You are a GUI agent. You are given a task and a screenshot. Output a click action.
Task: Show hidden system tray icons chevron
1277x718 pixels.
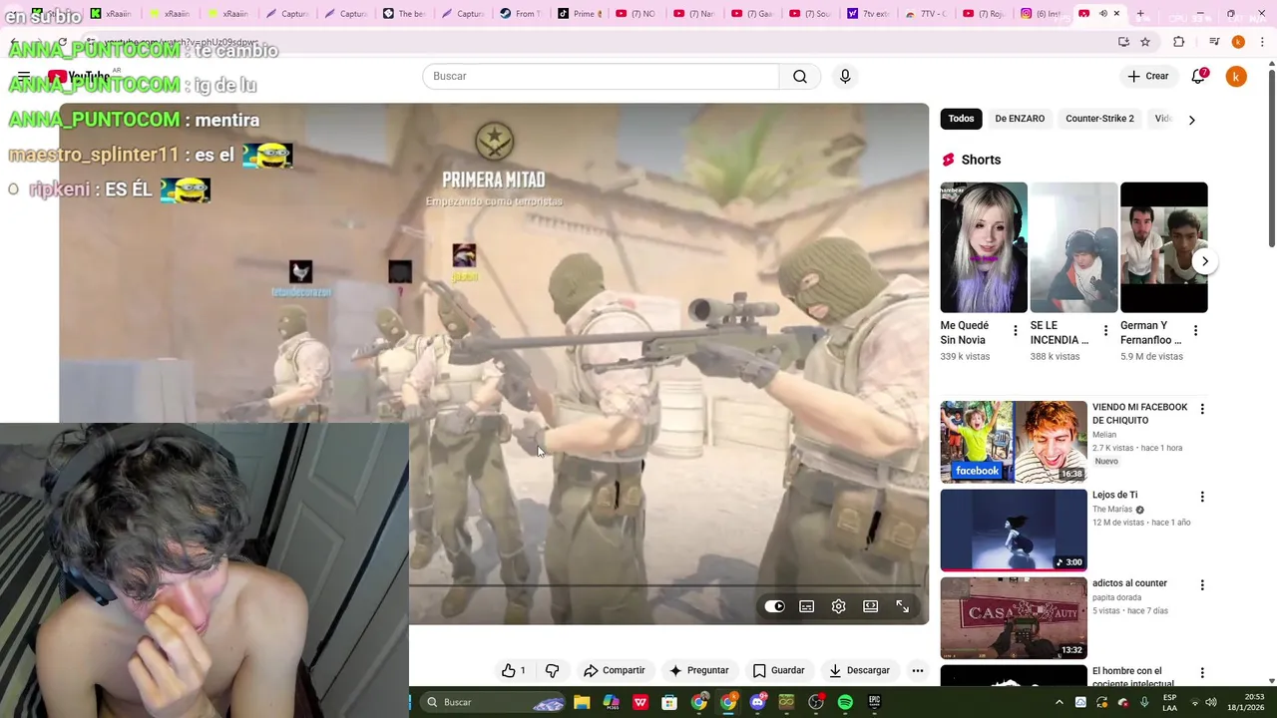pos(1062,702)
